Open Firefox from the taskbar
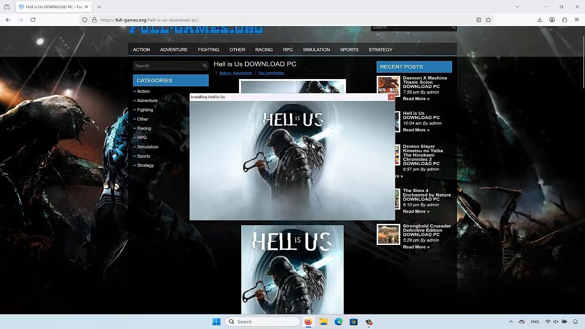 pyautogui.click(x=308, y=322)
